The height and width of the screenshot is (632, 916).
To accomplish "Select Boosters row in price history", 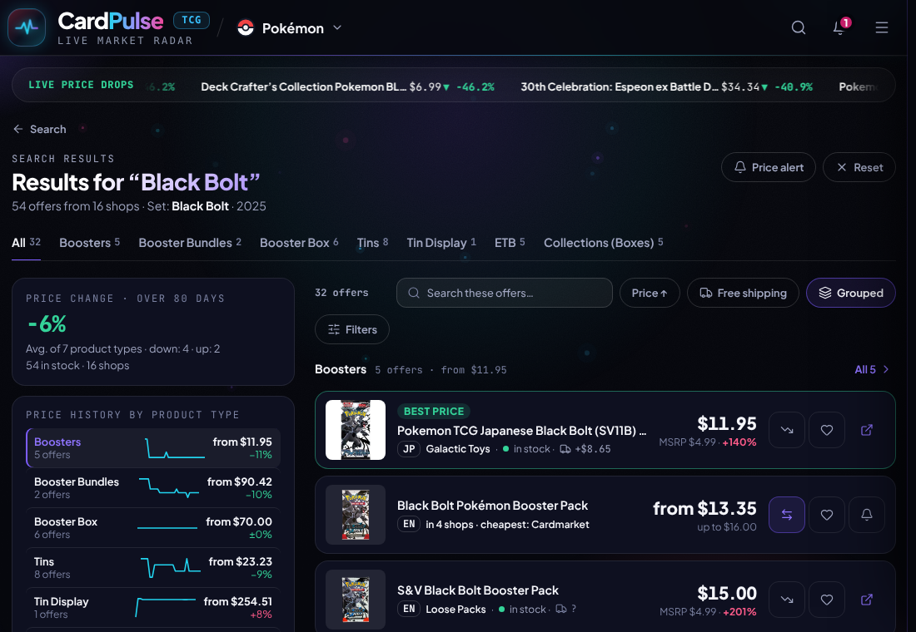I will pos(153,448).
